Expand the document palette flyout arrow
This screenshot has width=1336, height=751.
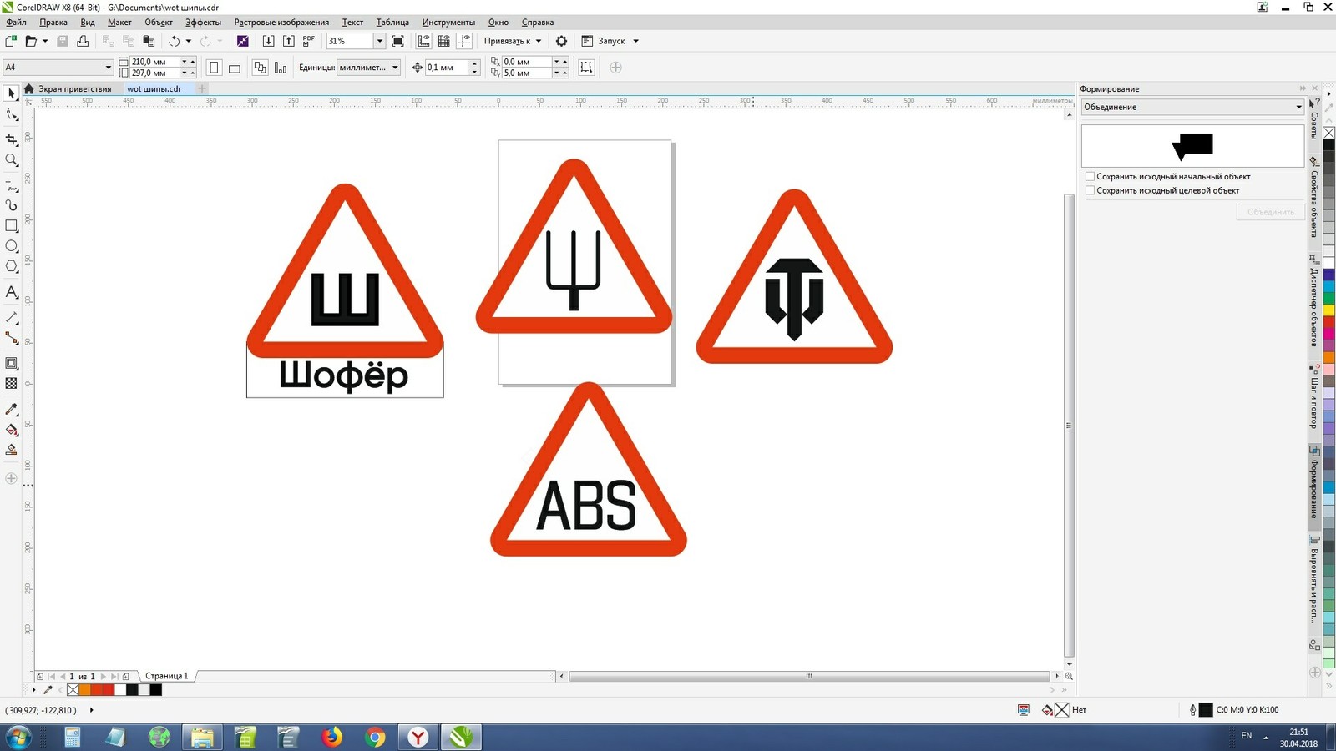coord(34,690)
